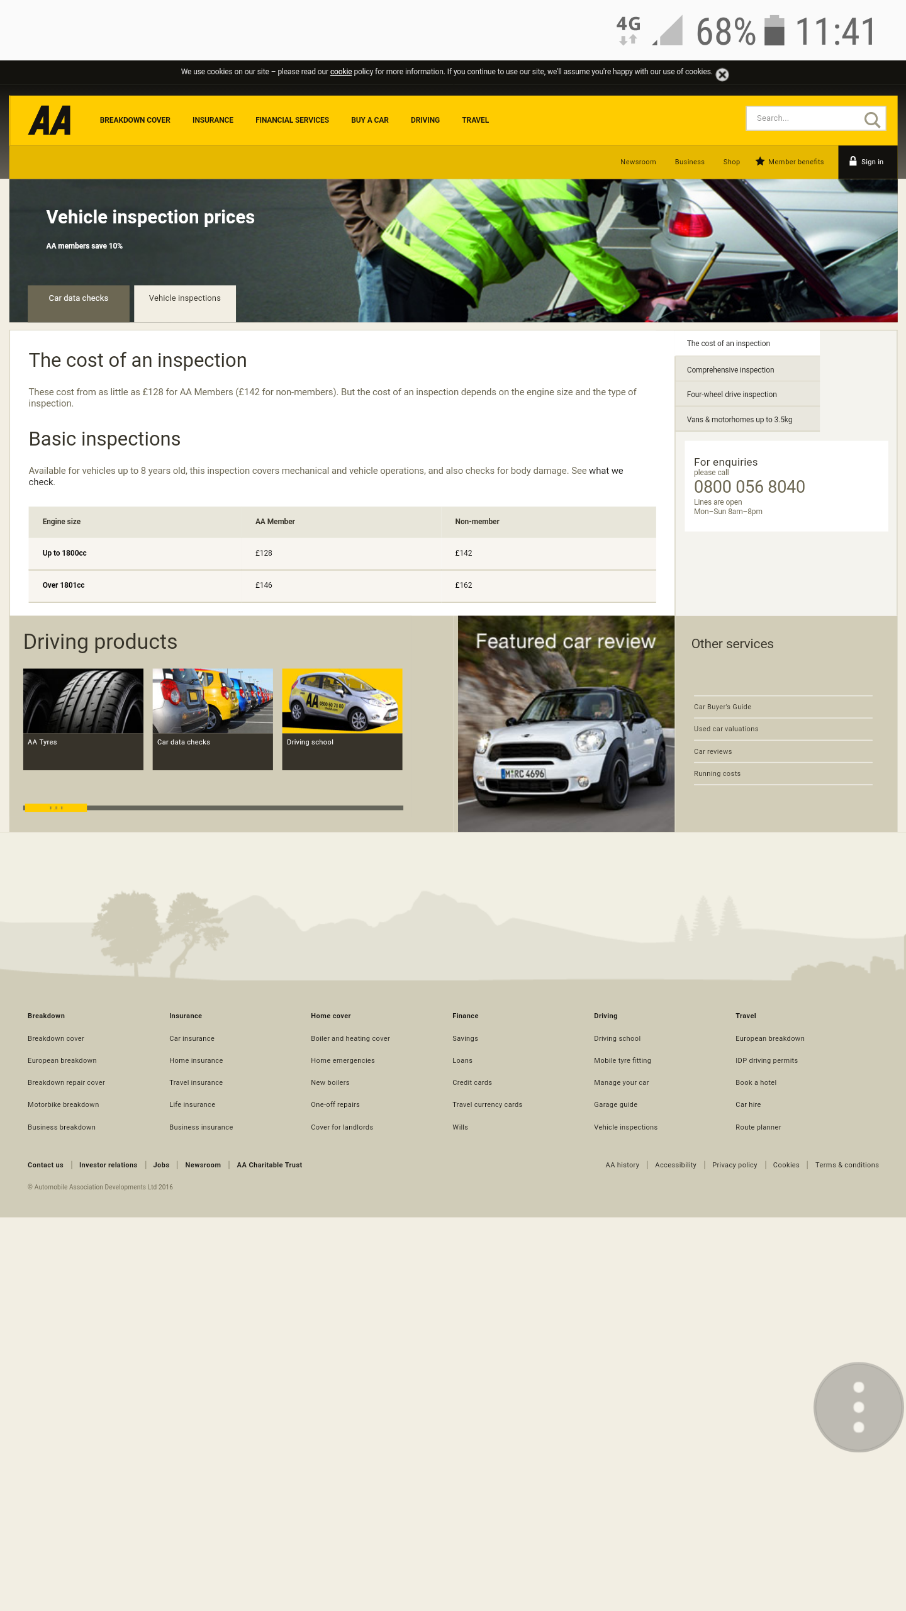906x1611 pixels.
Task: Open Route planner footer link
Action: [x=758, y=1128]
